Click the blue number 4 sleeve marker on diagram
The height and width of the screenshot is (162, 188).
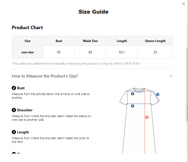pyautogui.click(x=158, y=95)
